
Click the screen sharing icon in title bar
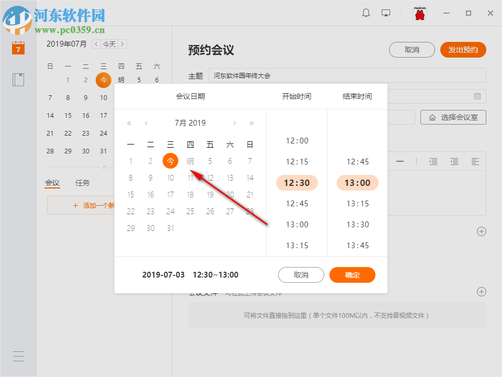pyautogui.click(x=386, y=13)
